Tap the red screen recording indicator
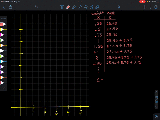 tap(142, 2)
